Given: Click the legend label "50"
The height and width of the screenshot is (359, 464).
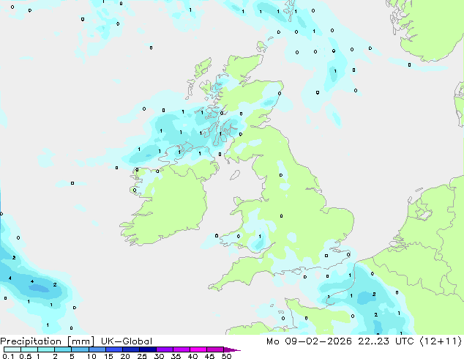Looking at the screenshot, I should coord(226,356).
